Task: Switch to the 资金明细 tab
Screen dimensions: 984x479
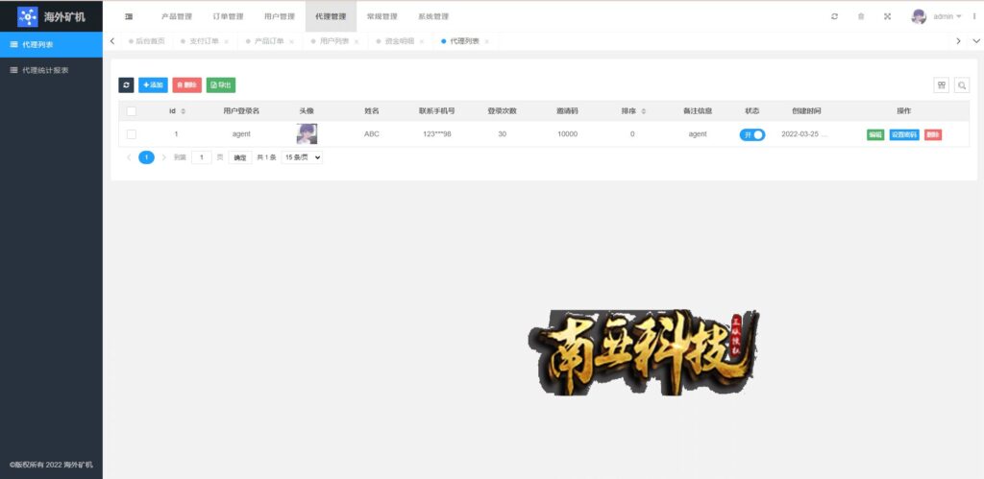Action: coord(400,41)
